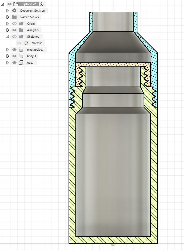Toggle visibility of Sploof v2 root component
184x250 pixels.
(9, 4)
